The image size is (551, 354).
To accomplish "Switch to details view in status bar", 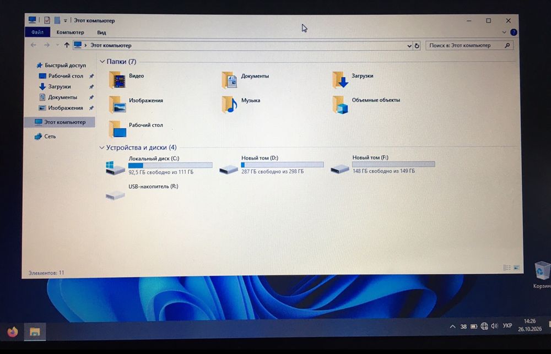I will coord(507,268).
